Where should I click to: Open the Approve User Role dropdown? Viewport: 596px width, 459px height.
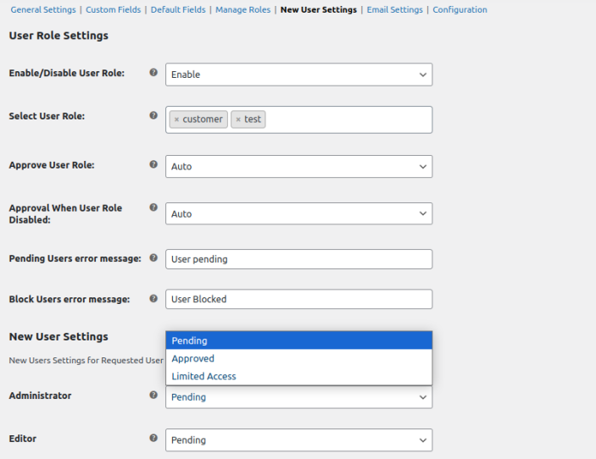(298, 167)
